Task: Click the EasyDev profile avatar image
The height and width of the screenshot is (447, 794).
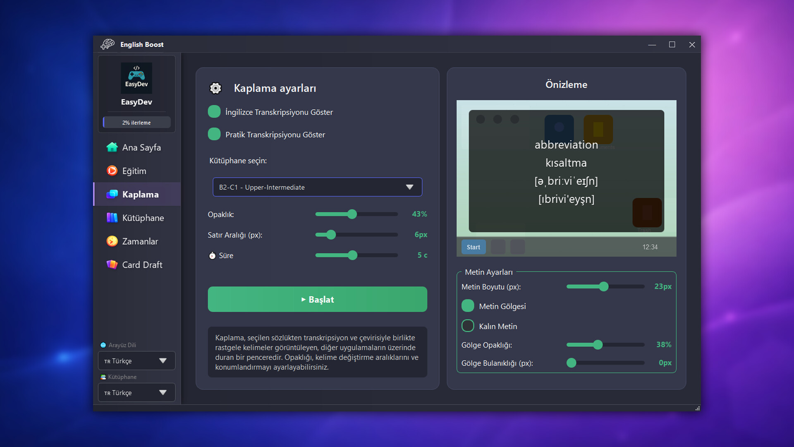Action: point(136,77)
